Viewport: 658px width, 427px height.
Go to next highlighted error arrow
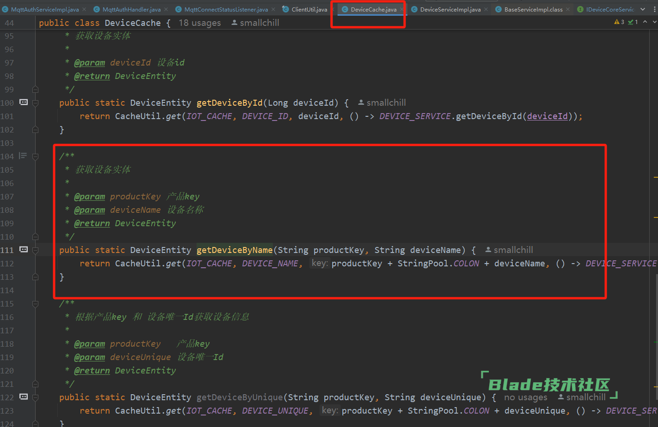[x=654, y=22]
